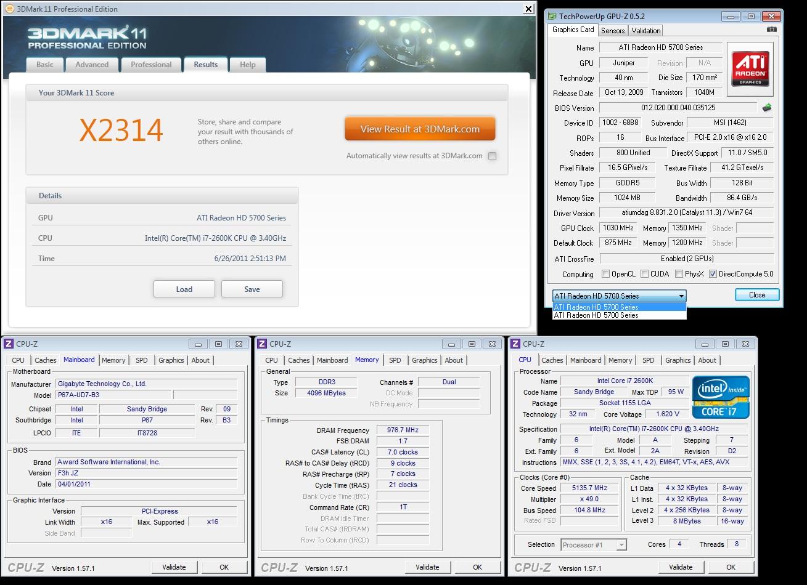Close the CPU-Z Memory window with X
Viewport: 807px width, 585px height.
[492, 344]
